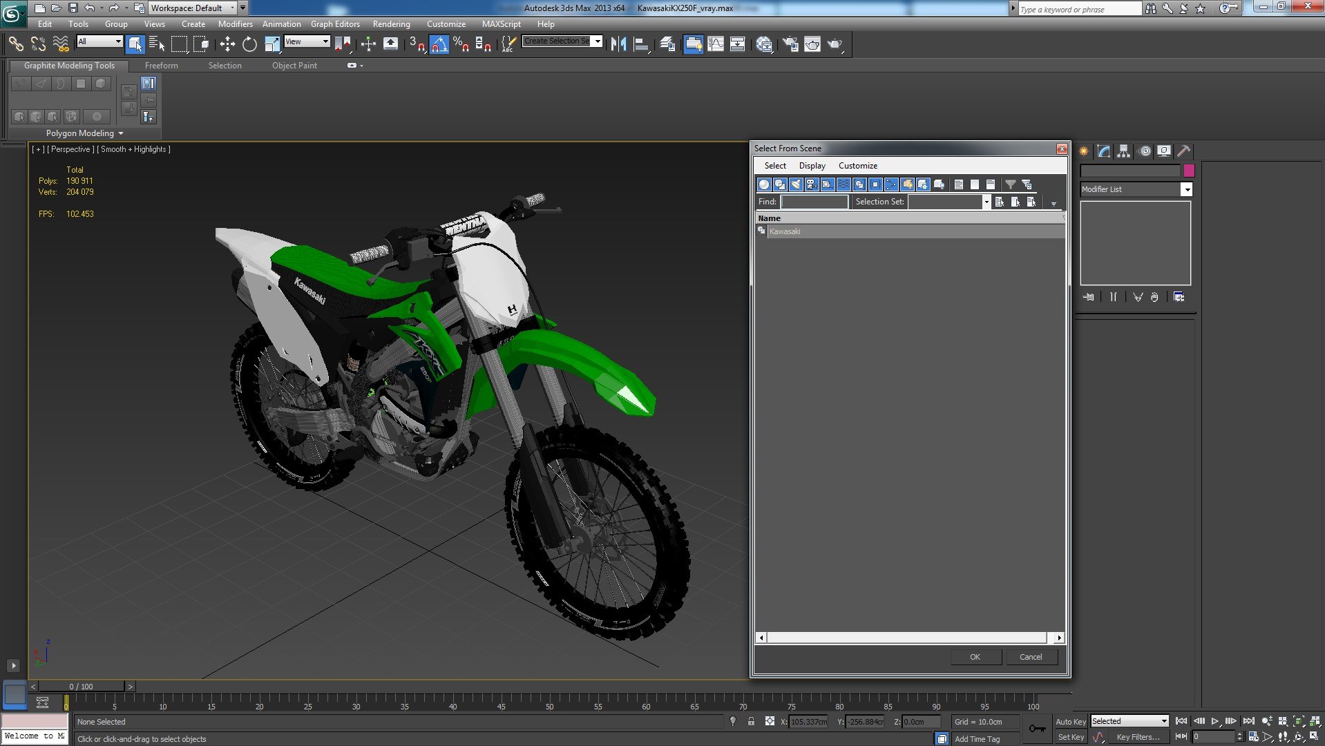The width and height of the screenshot is (1325, 746).
Task: Activate the Select Object tool
Action: [x=135, y=44]
